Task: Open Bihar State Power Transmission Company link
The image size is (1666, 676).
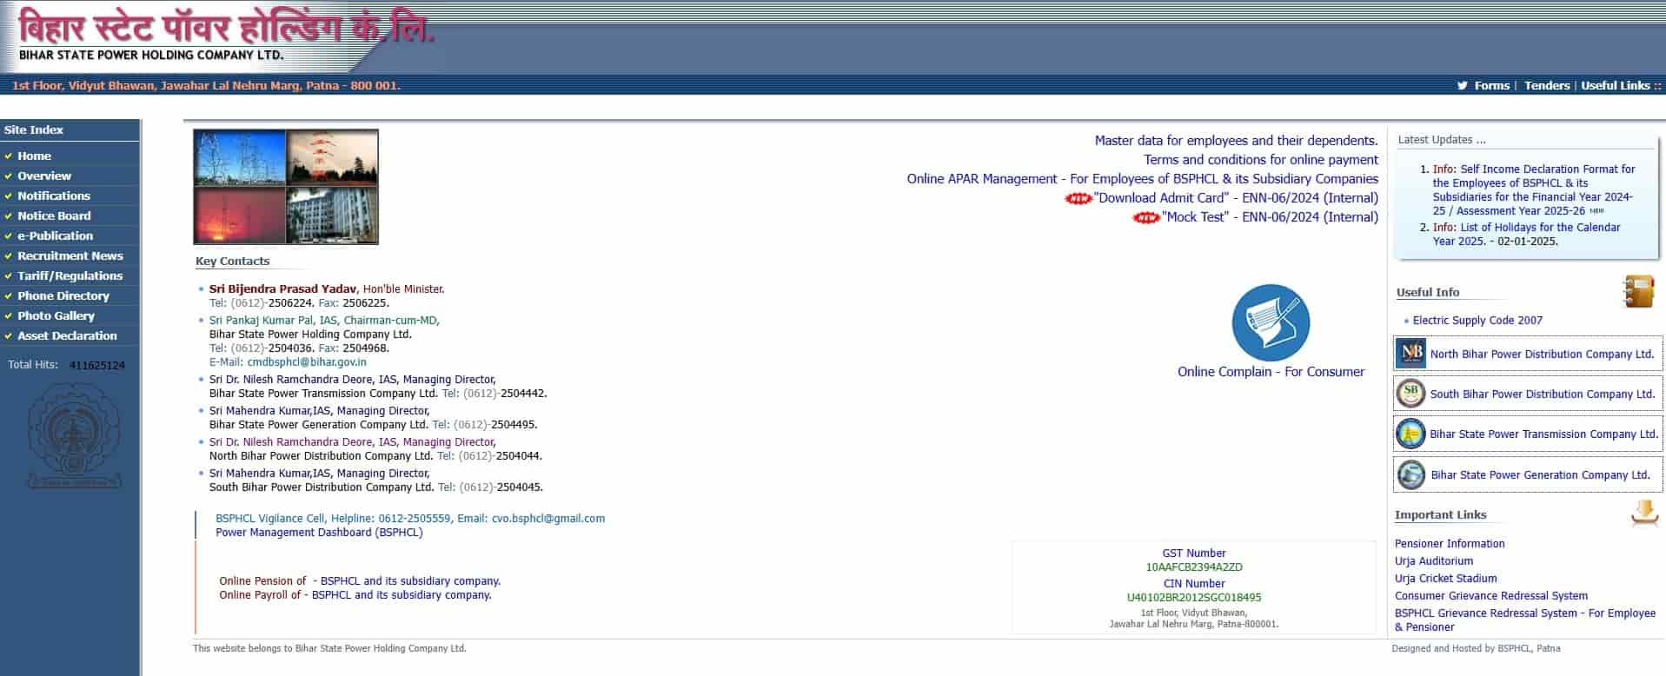Action: click(x=1543, y=434)
